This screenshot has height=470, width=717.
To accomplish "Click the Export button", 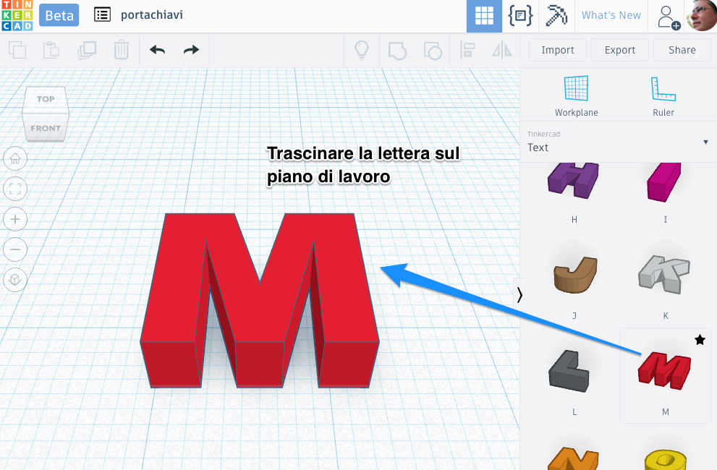I will point(620,50).
